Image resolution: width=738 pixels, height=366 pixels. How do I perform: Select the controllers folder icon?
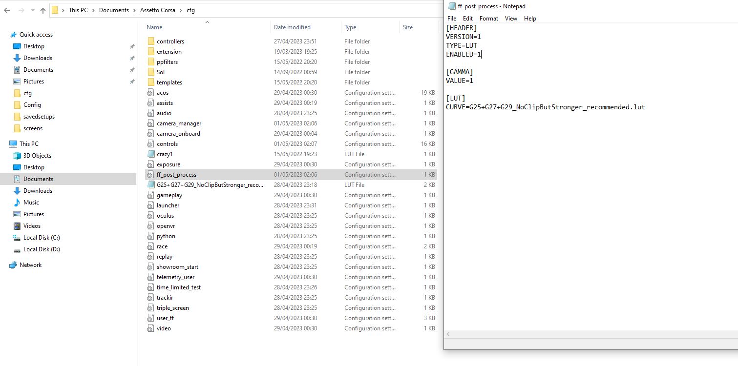pos(151,41)
